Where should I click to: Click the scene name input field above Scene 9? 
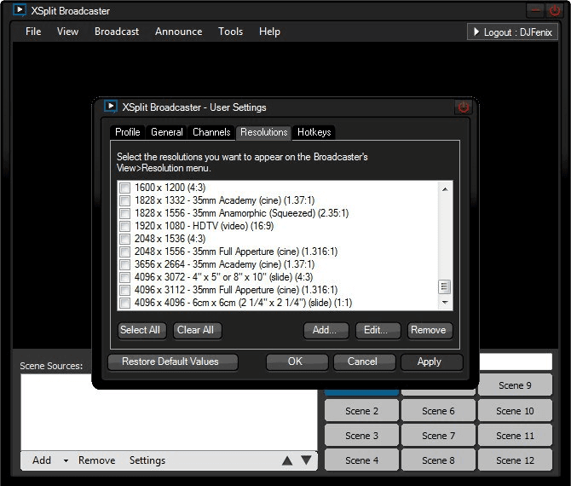(x=516, y=362)
